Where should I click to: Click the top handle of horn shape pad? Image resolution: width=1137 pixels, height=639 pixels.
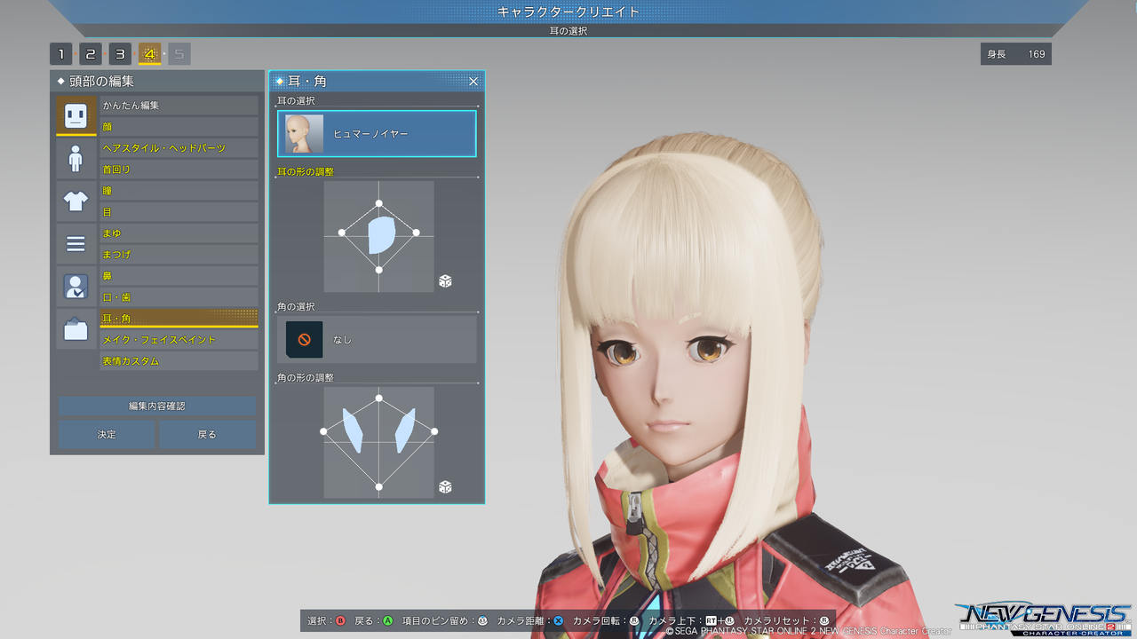point(379,398)
